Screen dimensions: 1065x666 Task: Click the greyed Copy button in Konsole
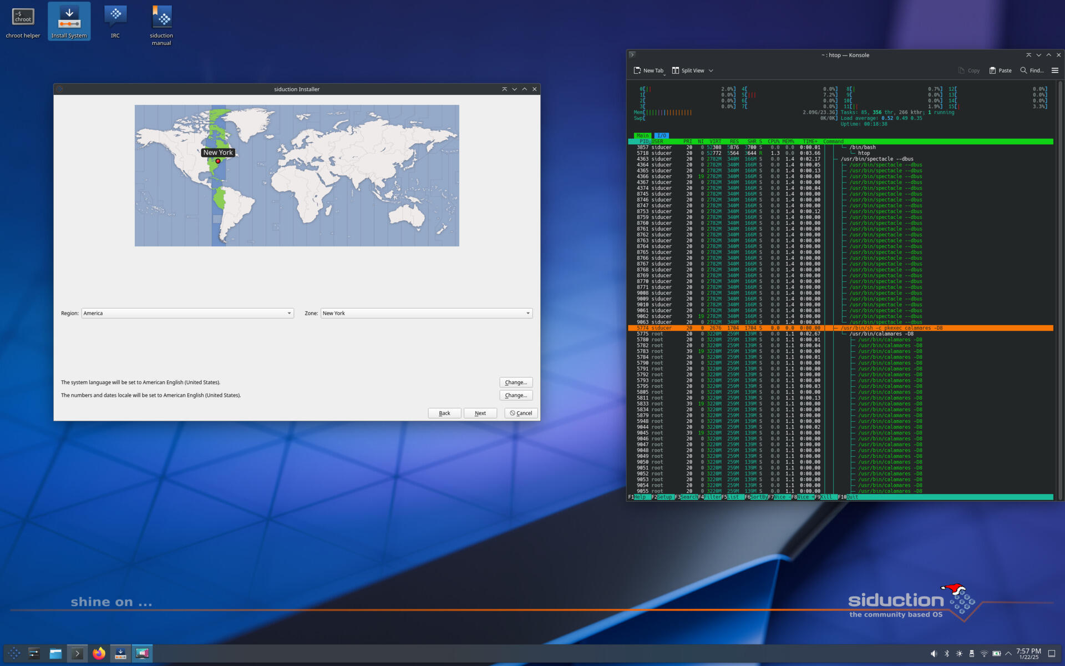(968, 70)
